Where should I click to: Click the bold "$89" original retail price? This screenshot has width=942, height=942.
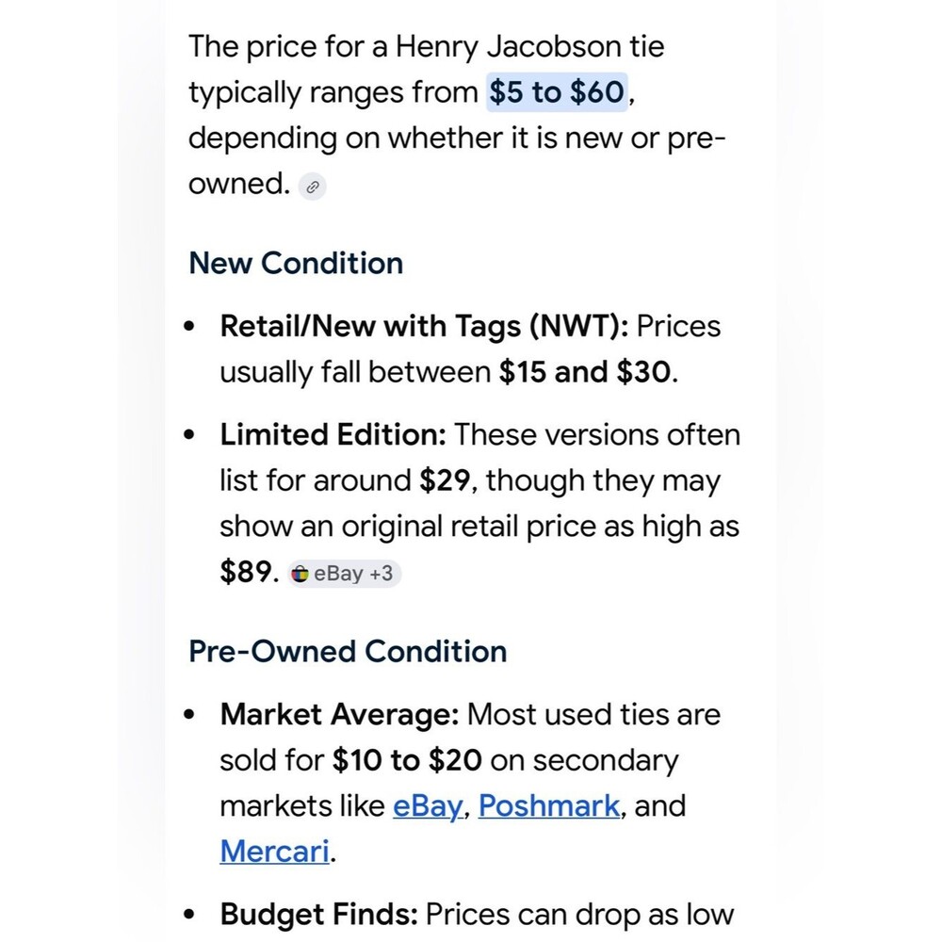pyautogui.click(x=245, y=572)
